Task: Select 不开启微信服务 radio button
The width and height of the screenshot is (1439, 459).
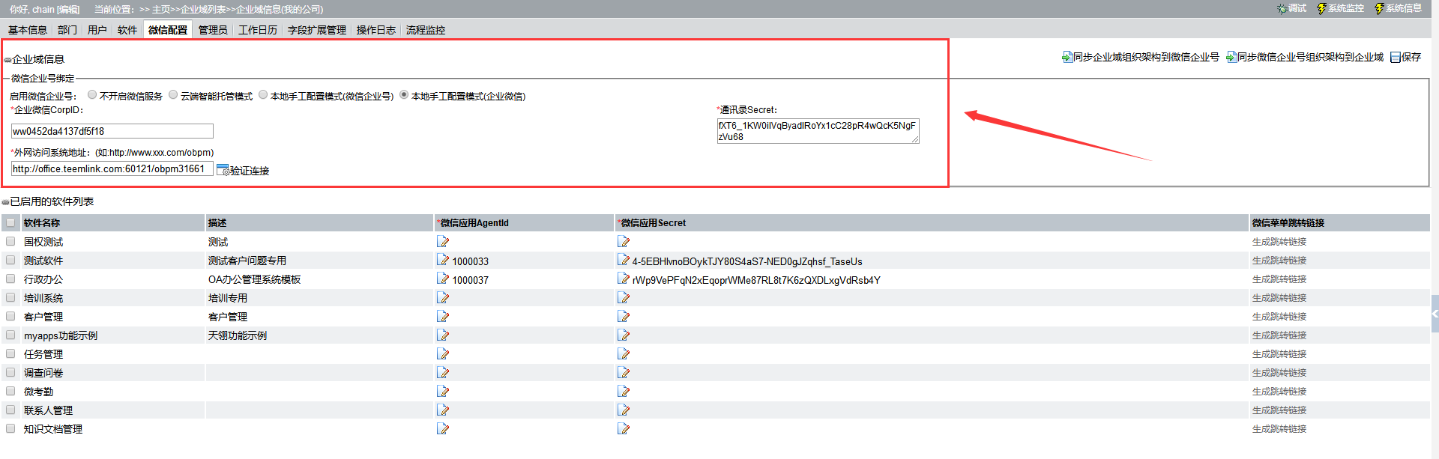Action: click(92, 95)
